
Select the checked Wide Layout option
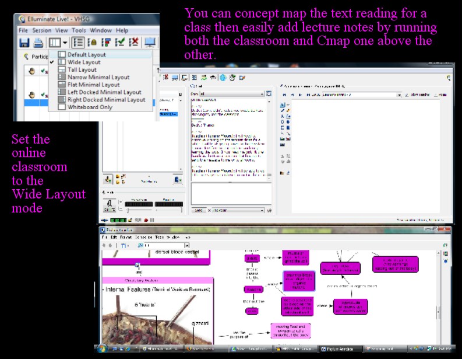click(x=84, y=62)
